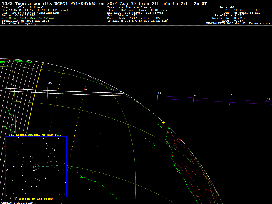The height and width of the screenshot is (204, 272).
Task: Click the circled target star in the finder chart
Action: click(36, 167)
